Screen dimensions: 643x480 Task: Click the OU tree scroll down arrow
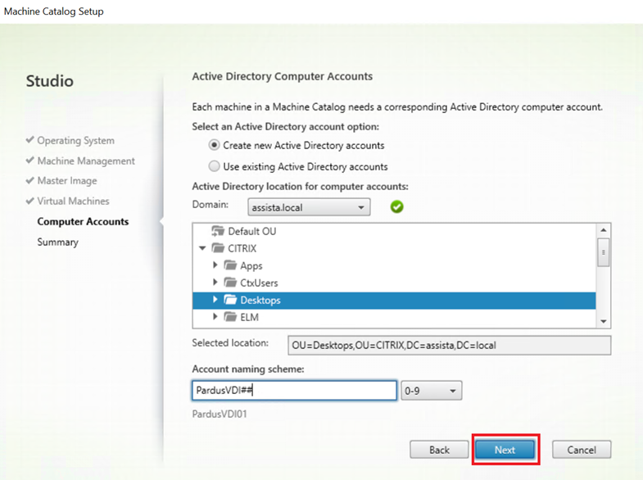(603, 321)
